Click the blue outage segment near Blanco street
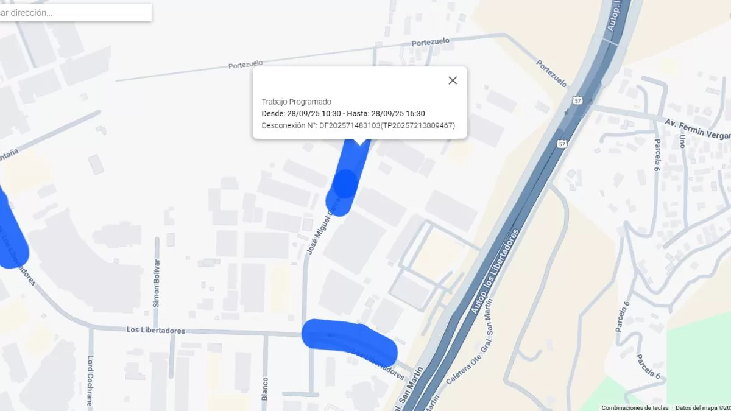Viewport: 731px width, 411px height. (x=350, y=342)
